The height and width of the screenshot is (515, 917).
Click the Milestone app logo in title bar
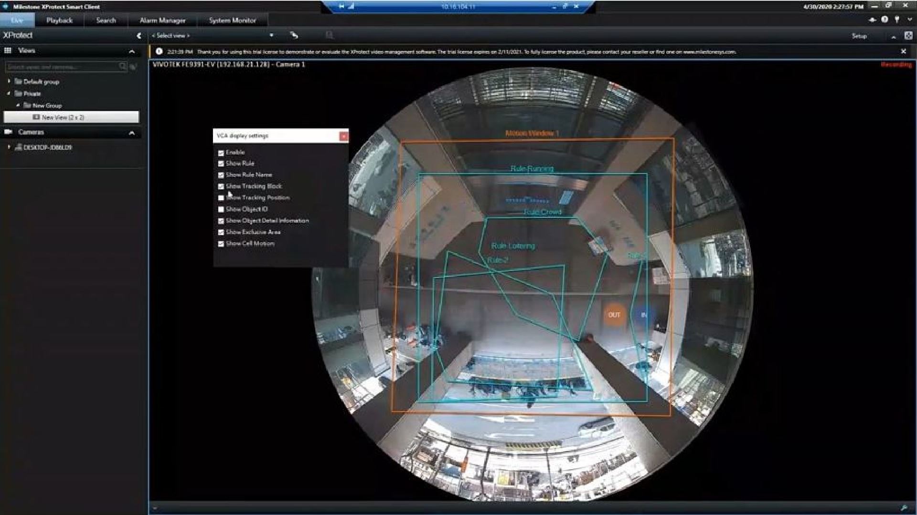coord(6,7)
